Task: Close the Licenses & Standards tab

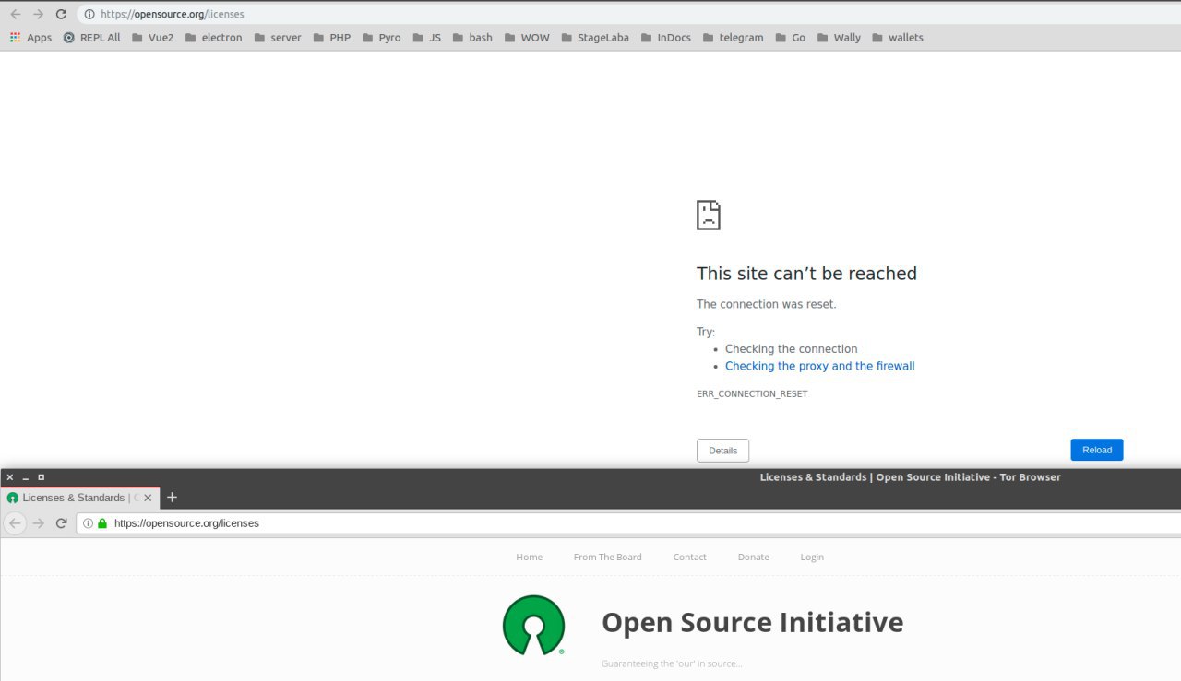Action: click(x=148, y=498)
